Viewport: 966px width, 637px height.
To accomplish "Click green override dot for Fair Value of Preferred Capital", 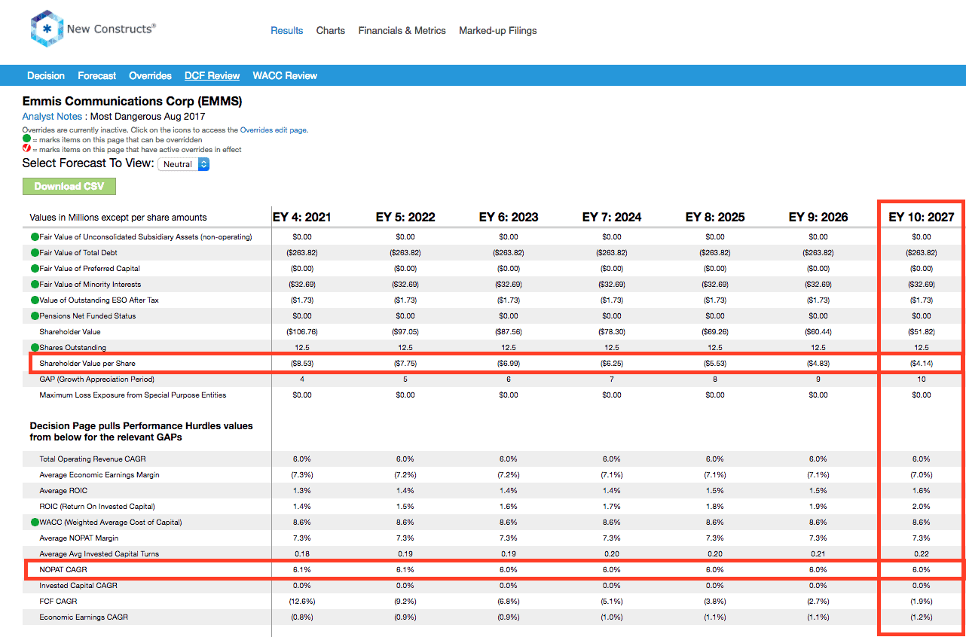I will pyautogui.click(x=35, y=269).
